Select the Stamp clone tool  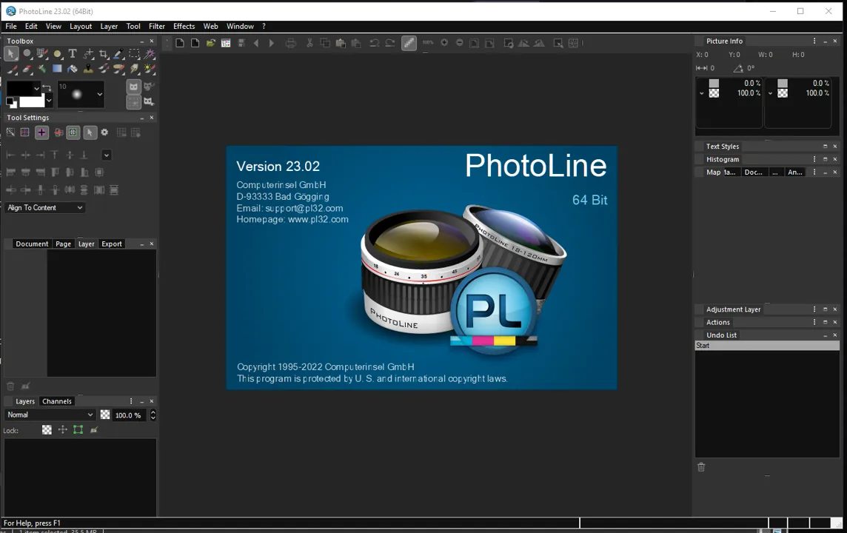click(88, 69)
